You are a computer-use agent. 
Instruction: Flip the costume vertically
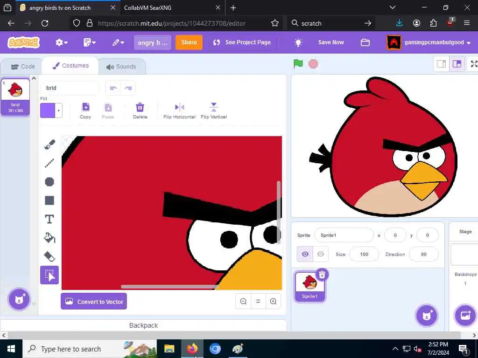point(214,111)
